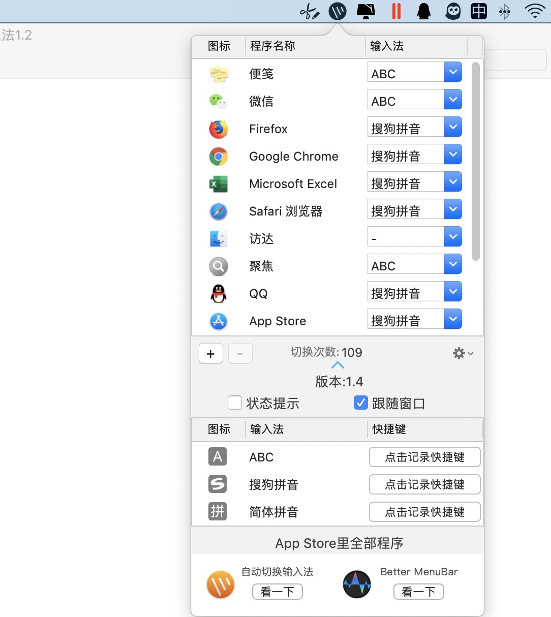
Task: Click the QQ penguin icon in program list
Action: (x=219, y=293)
